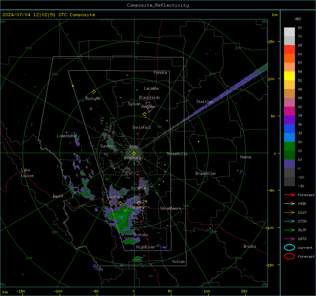Click the dBZ legend heading
The image size is (316, 296).
298,19
